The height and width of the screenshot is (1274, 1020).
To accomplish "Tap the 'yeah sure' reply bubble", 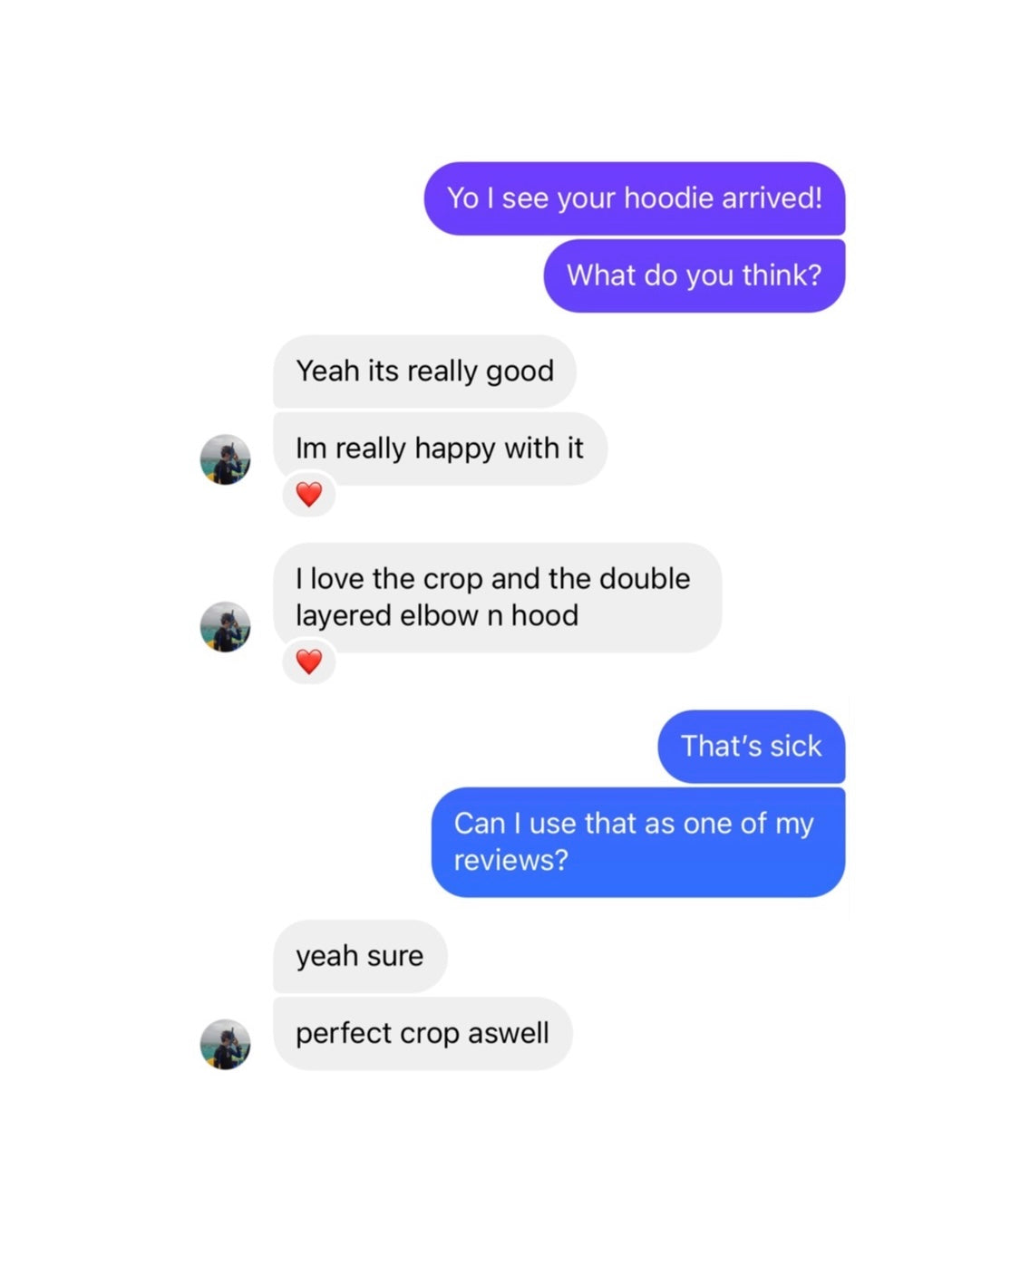I will point(360,956).
